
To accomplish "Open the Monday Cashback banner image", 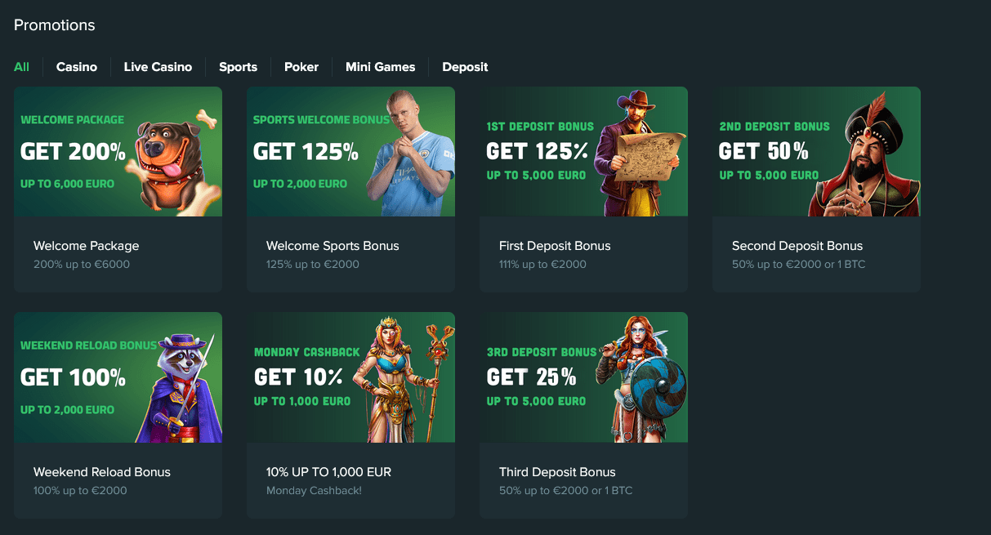I will tap(350, 377).
